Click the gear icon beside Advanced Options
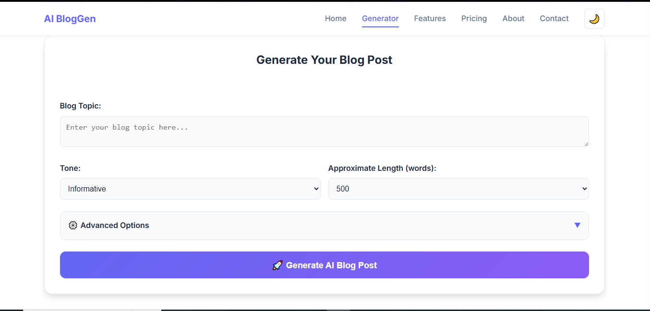This screenshot has height=311, width=650. [x=73, y=226]
